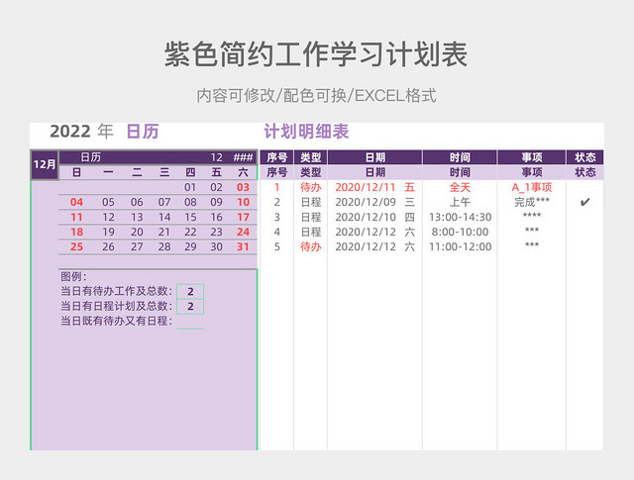Viewport: 634px width, 480px height.
Task: Click the 2022 year title
Action: (70, 132)
